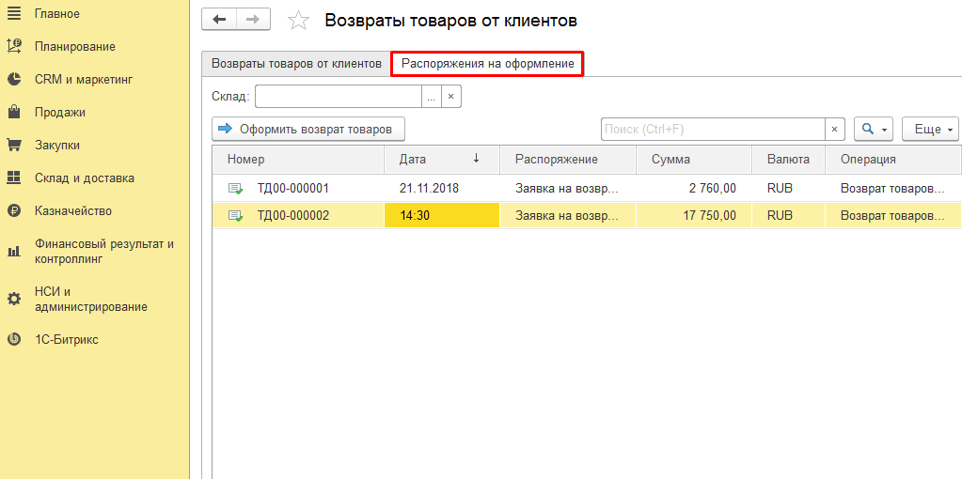Viewport: 962px width, 479px height.
Task: Select Распоряжения на оформление tab
Action: [x=487, y=64]
